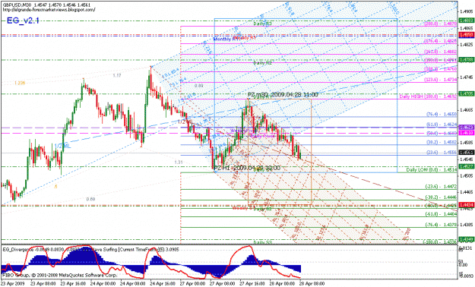
Task: Click the 1.31 gray ratio label
Action: (179, 162)
